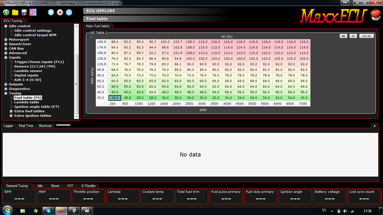Image resolution: width=383 pixels, height=215 pixels.
Task: Click the volume speaker tray icon
Action: pyautogui.click(x=345, y=211)
